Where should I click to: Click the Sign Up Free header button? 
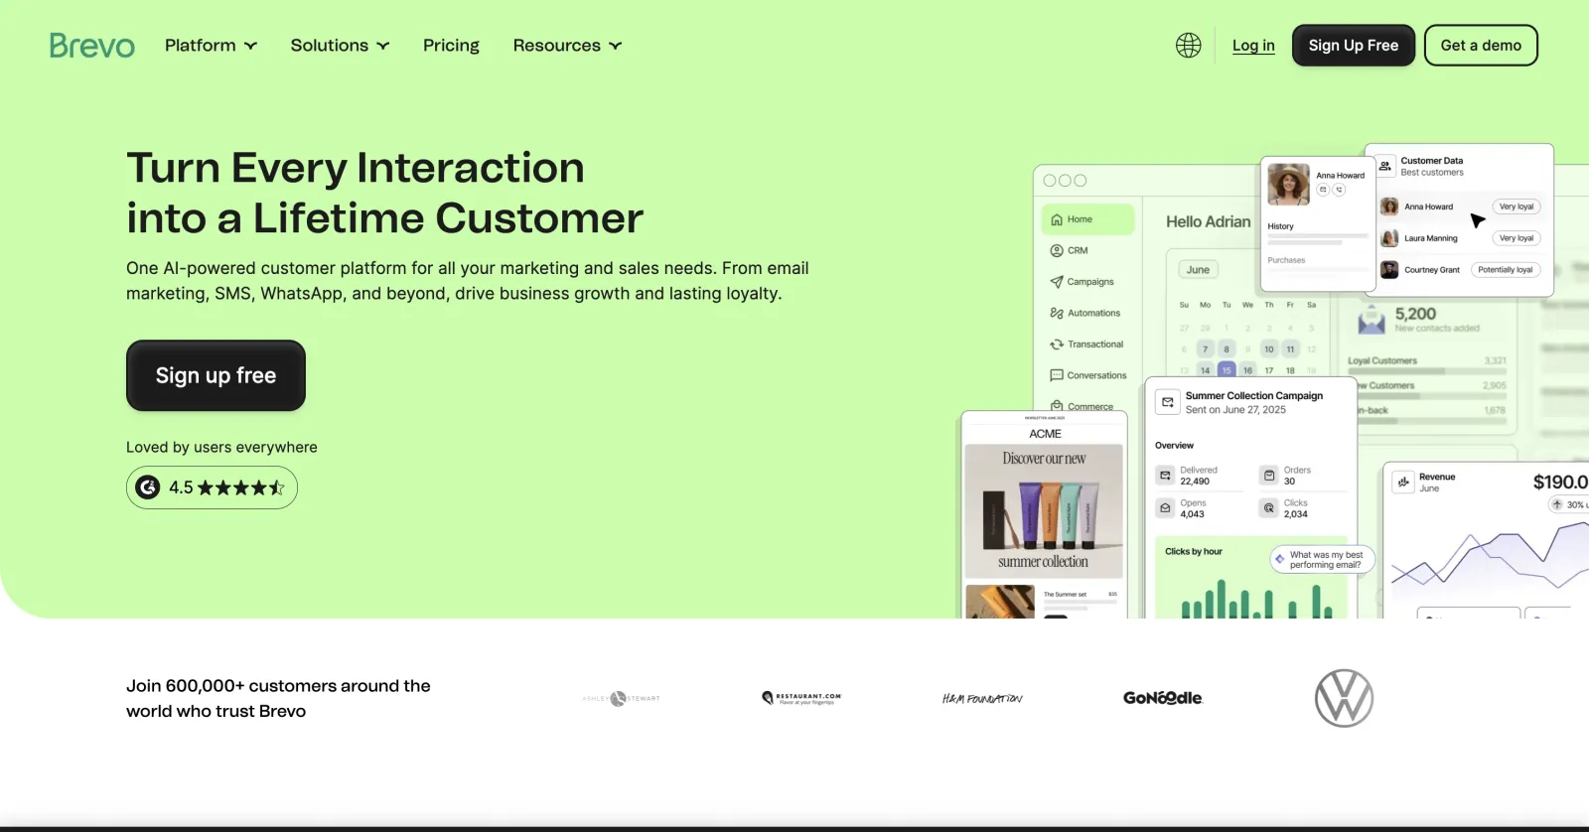tap(1353, 46)
